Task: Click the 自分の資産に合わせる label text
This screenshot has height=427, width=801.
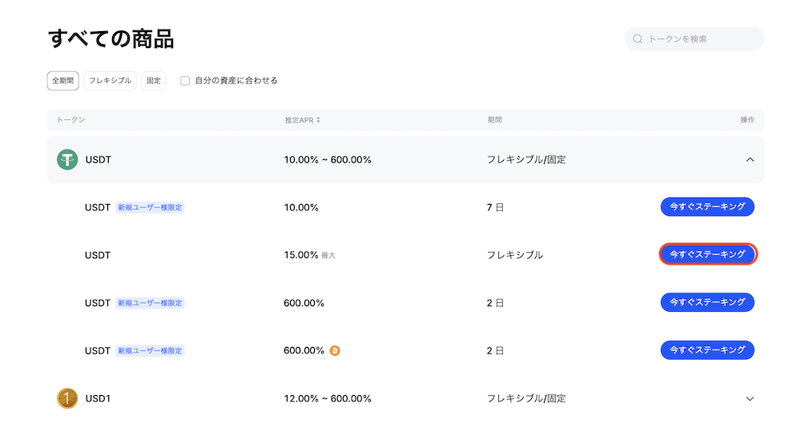Action: (236, 81)
